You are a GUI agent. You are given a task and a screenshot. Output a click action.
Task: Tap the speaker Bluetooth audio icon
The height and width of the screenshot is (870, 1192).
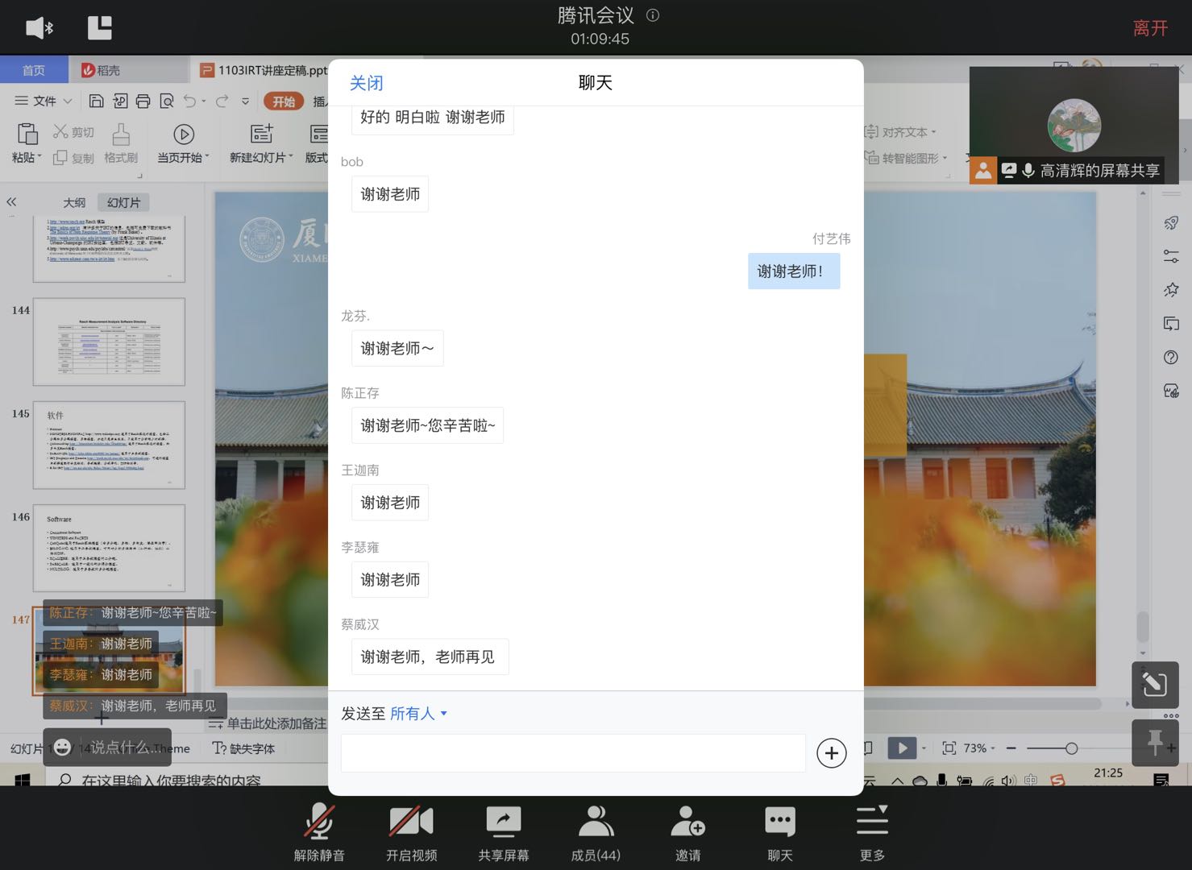[39, 28]
